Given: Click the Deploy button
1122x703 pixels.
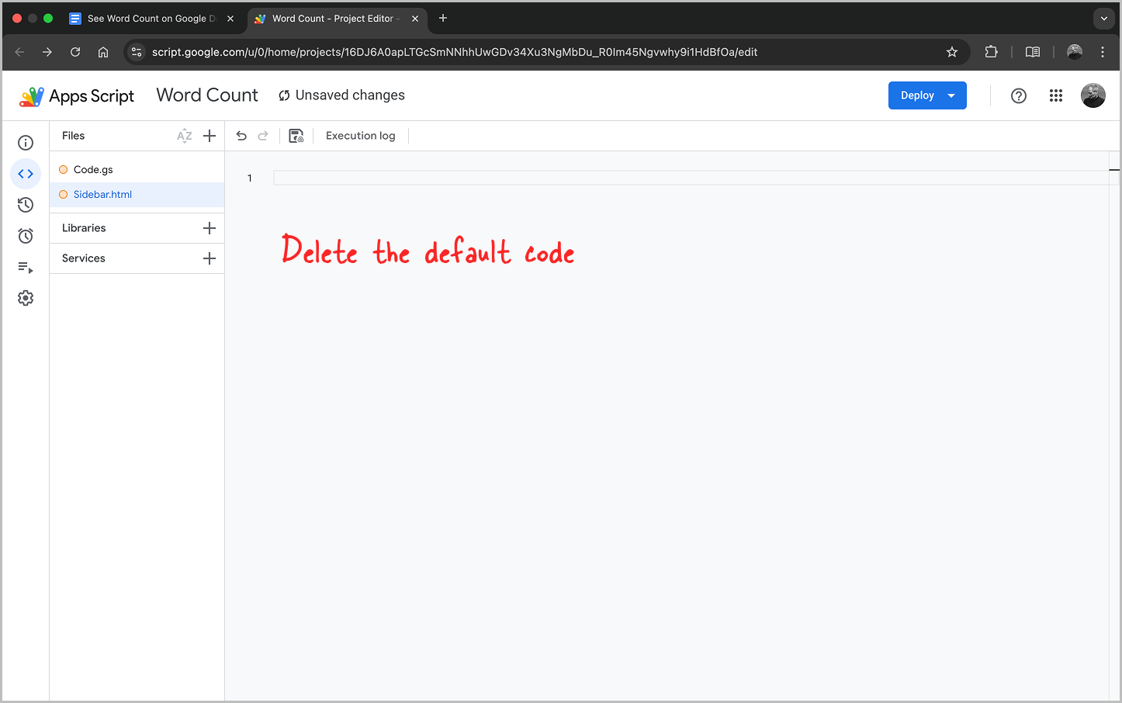Looking at the screenshot, I should pos(916,95).
